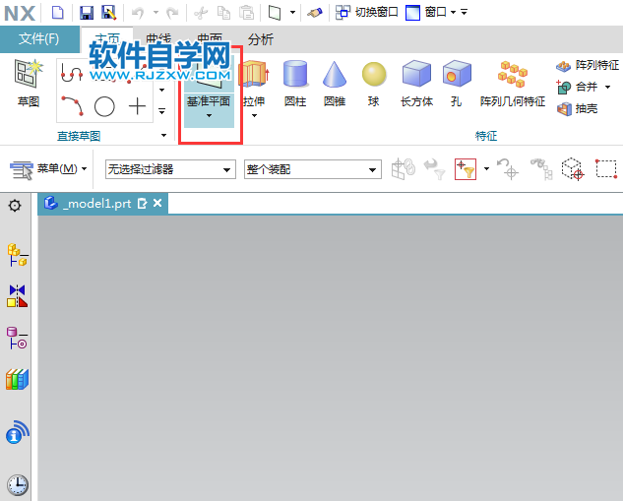The width and height of the screenshot is (623, 501).
Task: Click the dashed cube with crosshair icon
Action: pos(573,169)
